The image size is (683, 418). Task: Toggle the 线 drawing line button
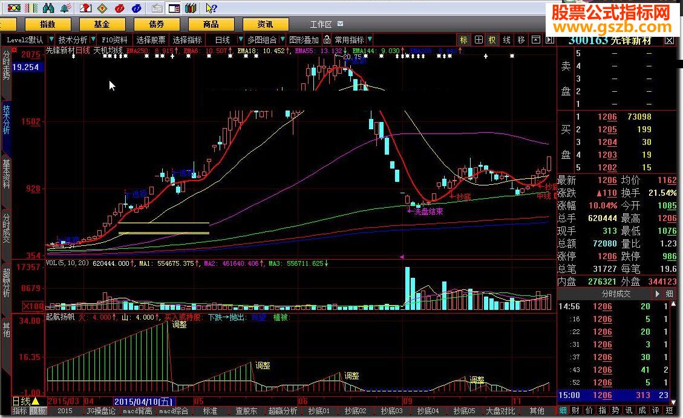506,40
